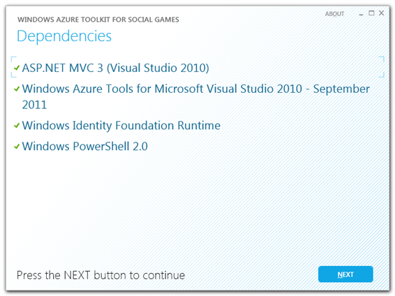Select Windows Identity Foundation Runtime item
The image size is (395, 296).
pos(121,126)
